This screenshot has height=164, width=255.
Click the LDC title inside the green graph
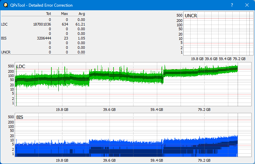point(20,67)
